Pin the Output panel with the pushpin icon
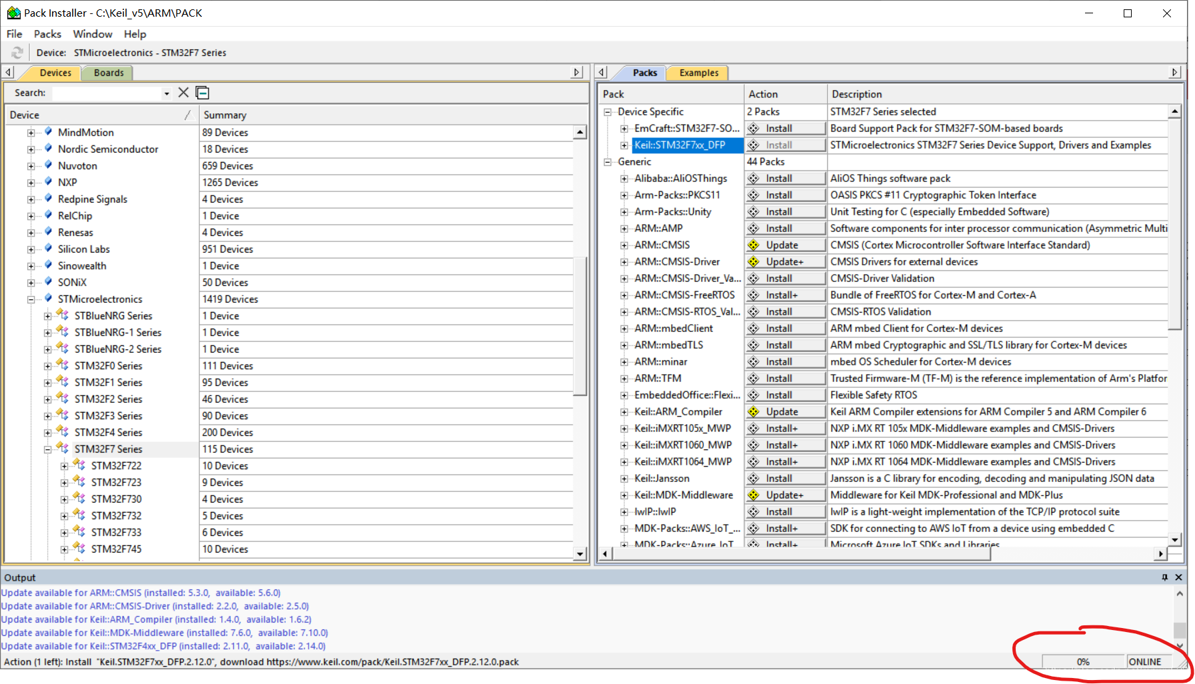Viewport: 1195px width, 684px height. 1164,577
